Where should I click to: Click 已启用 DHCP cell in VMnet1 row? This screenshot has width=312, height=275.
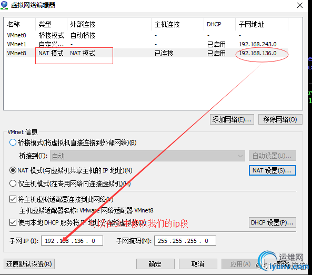pos(216,44)
